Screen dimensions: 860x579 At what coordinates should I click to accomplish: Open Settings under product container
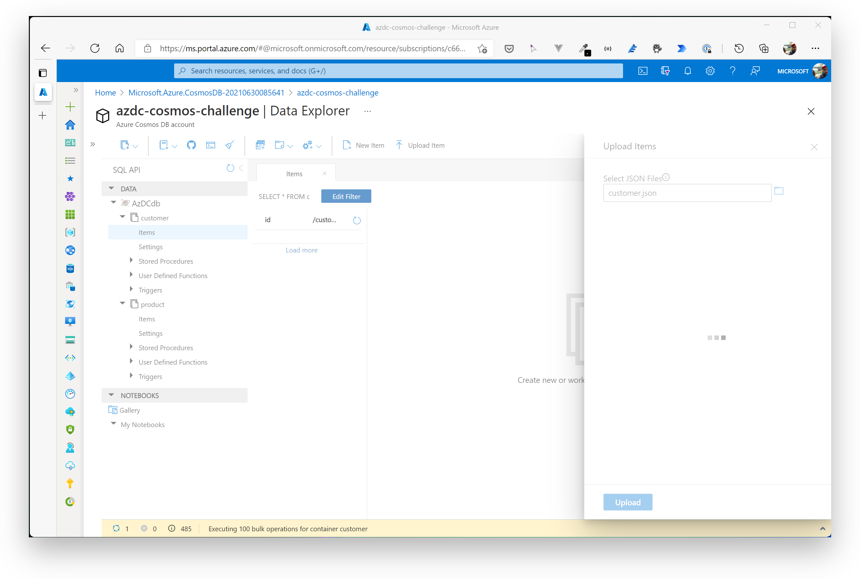(150, 333)
